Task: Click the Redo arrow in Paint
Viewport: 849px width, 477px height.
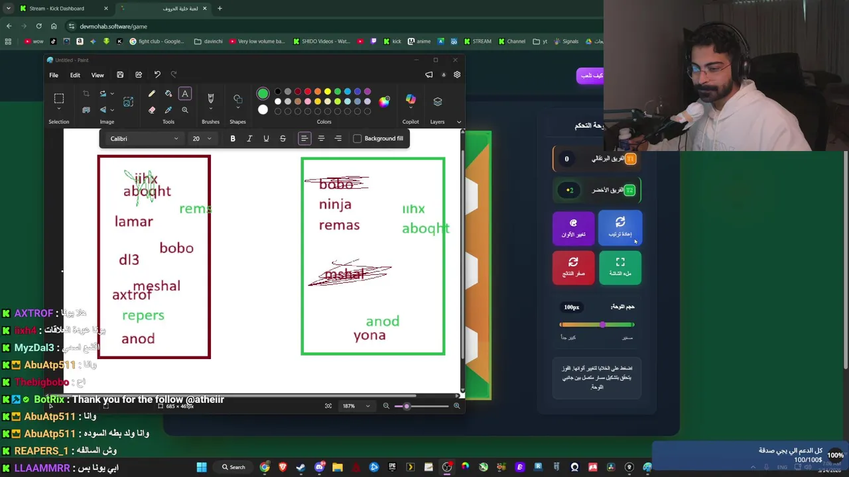Action: coord(174,75)
